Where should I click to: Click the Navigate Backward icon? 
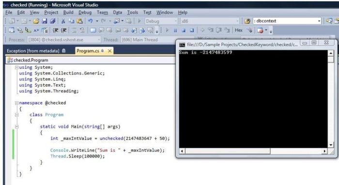117,21
